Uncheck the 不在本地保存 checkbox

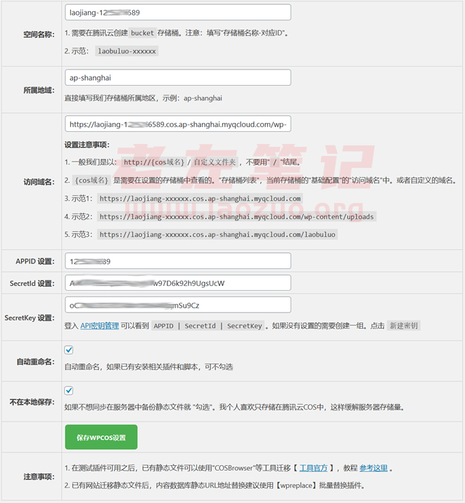[69, 391]
